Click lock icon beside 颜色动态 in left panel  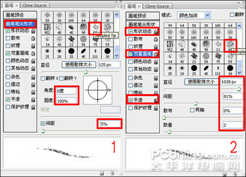click(x=33, y=61)
